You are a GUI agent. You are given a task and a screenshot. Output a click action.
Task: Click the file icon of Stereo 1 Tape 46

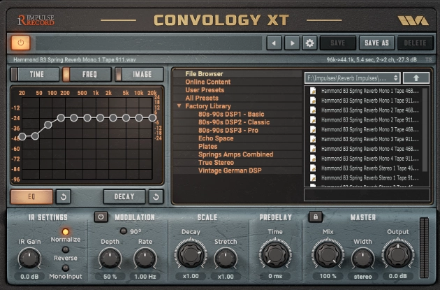point(313,168)
